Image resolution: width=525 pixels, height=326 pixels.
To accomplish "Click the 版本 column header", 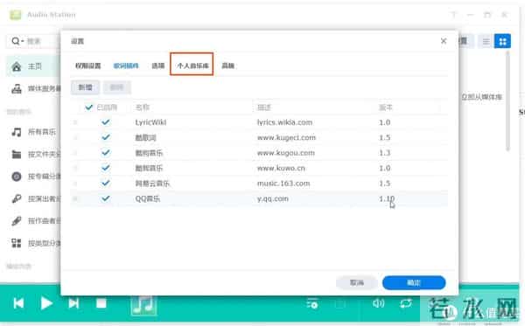I will tap(385, 108).
